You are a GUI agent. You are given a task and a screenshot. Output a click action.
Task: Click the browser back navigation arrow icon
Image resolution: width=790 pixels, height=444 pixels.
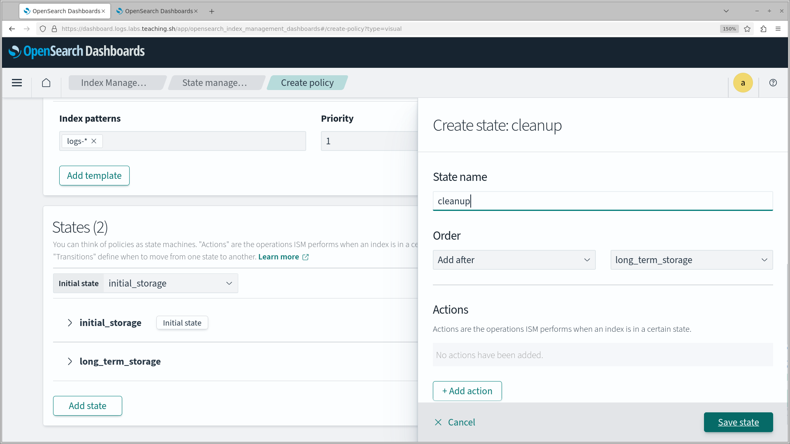point(12,29)
